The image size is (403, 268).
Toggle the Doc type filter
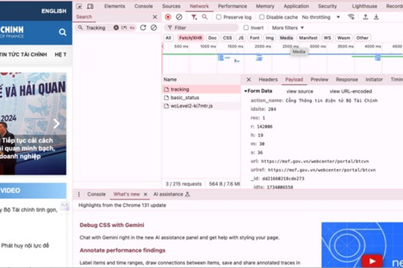click(212, 38)
